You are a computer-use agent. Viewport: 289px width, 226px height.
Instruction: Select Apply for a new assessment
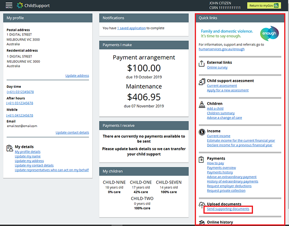click(x=228, y=90)
